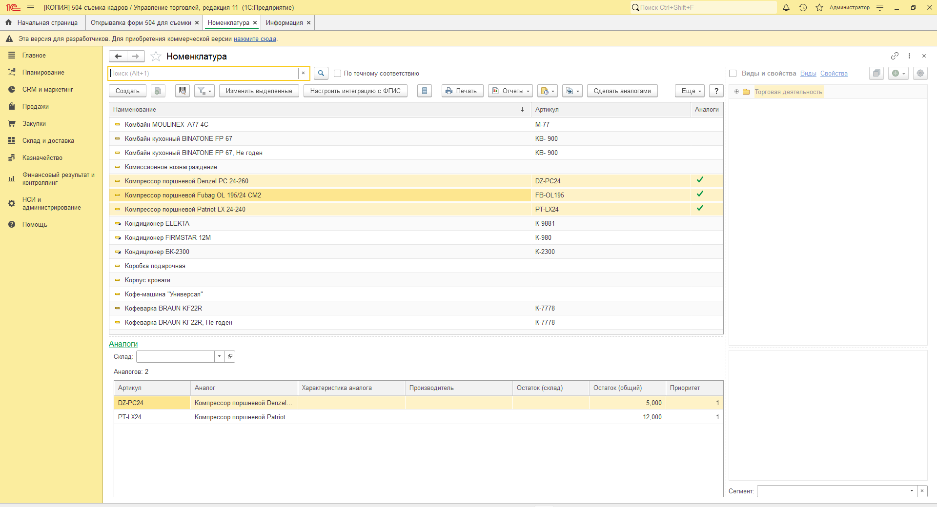Click the forward navigation arrow
Viewport: 937px width, 507px height.
point(136,57)
